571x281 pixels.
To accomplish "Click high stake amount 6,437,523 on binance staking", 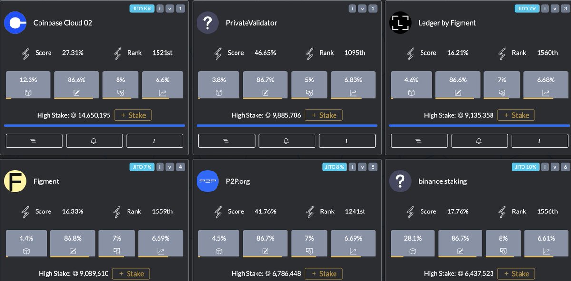I will (x=479, y=274).
